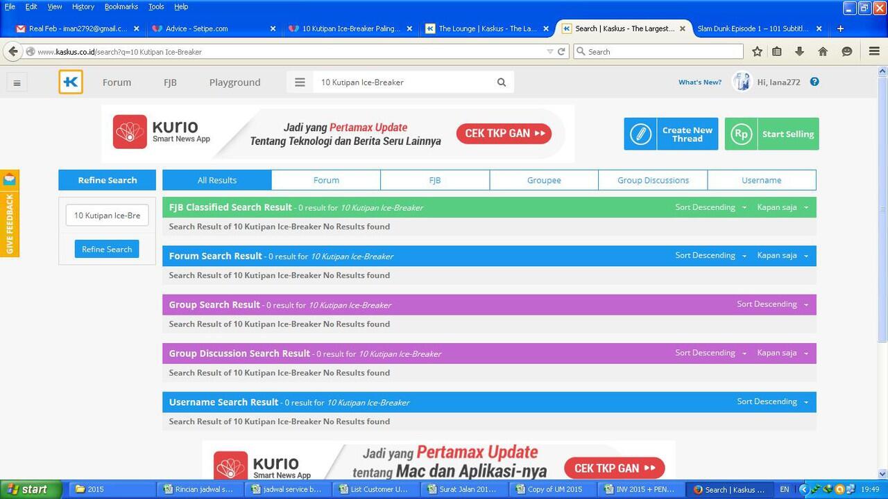The image size is (888, 499).
Task: Click the page vertical scrollbar
Action: (882, 208)
